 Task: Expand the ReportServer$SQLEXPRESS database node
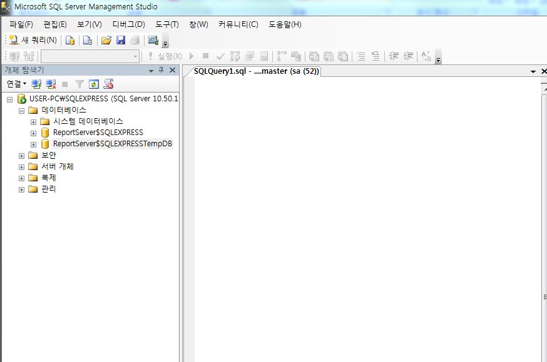34,133
